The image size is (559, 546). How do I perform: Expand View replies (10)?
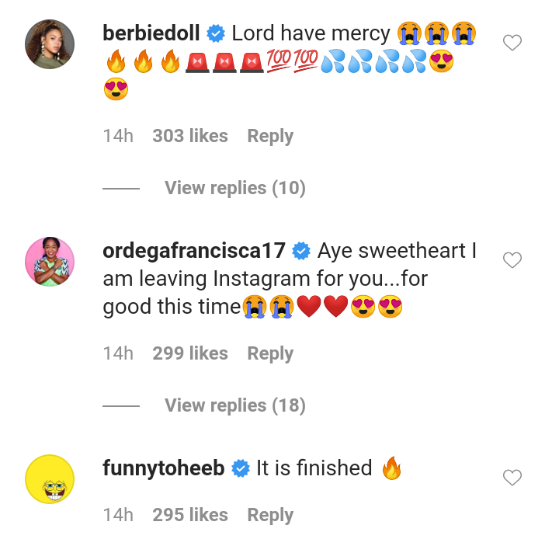[x=234, y=188]
